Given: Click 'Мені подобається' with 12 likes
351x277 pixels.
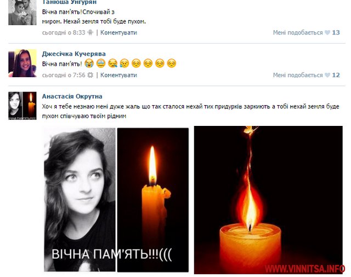Looking at the screenshot, I should coord(298,75).
